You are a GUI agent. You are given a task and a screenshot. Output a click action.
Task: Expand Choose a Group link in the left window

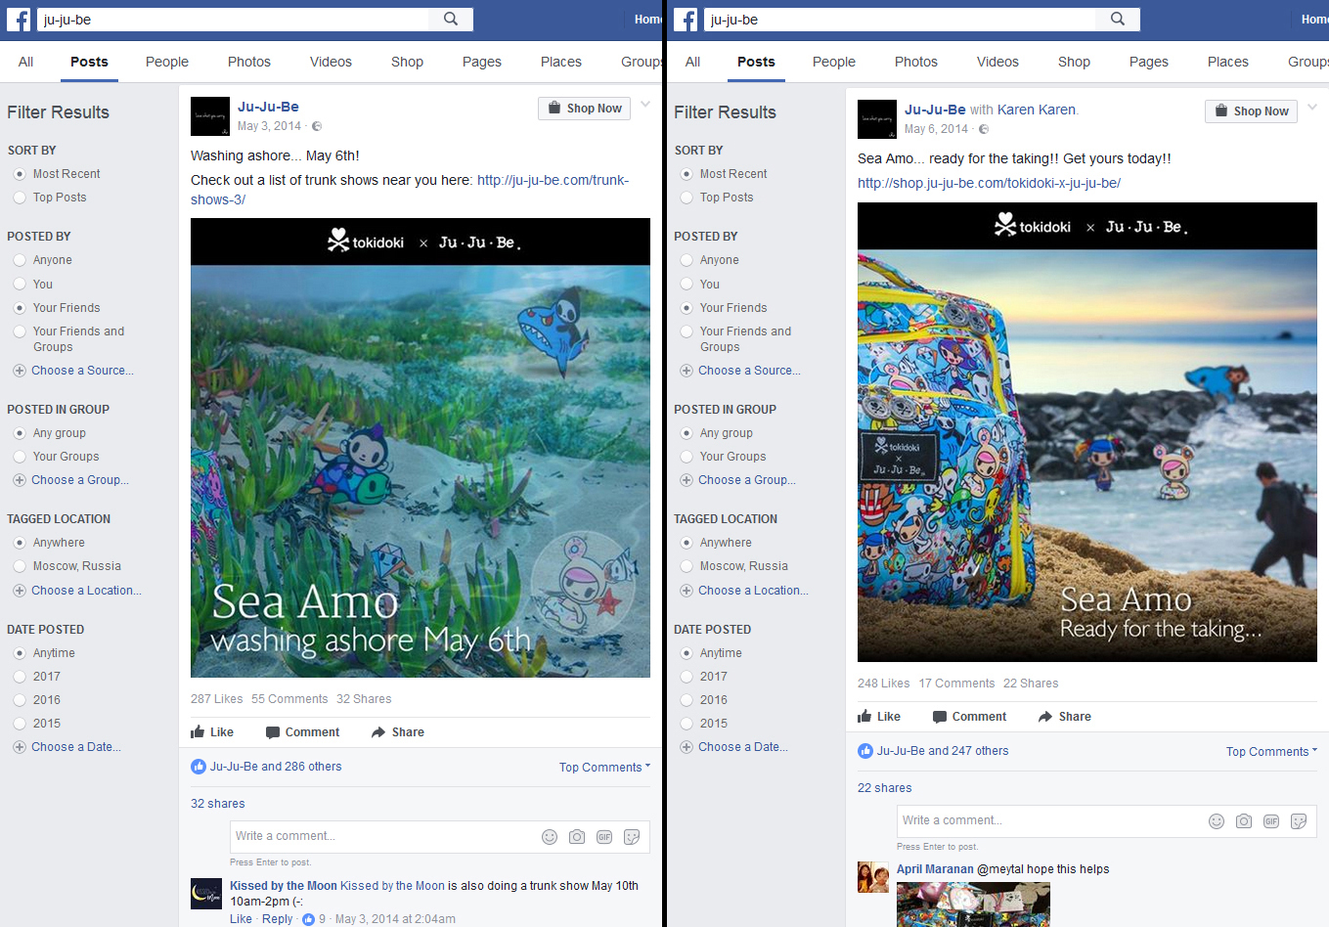click(80, 480)
